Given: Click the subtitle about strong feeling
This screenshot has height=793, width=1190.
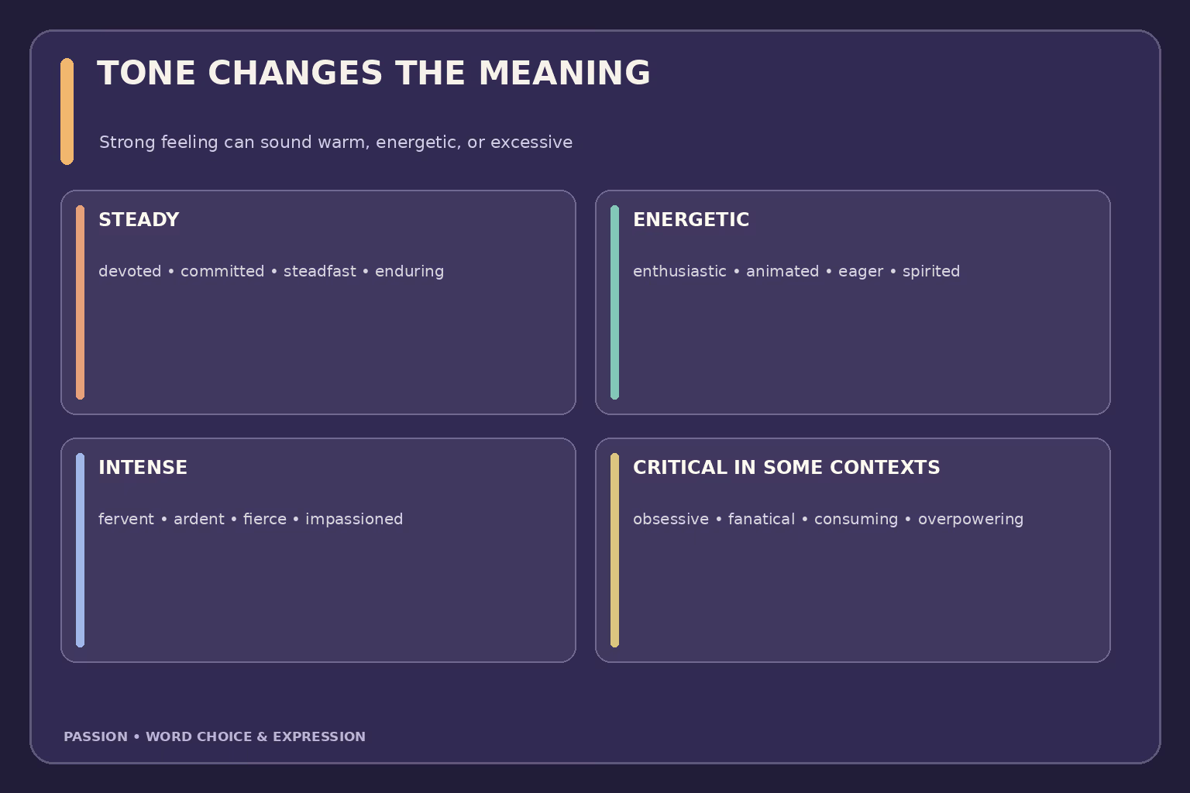Looking at the screenshot, I should [335, 142].
